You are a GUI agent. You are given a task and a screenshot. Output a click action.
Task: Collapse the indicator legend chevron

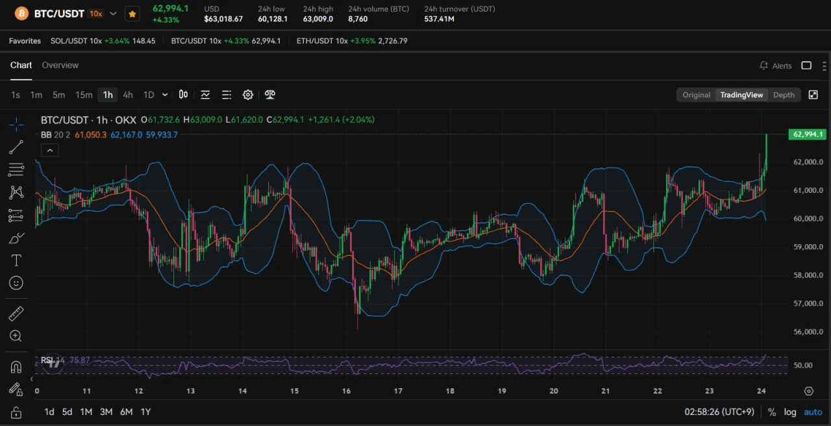[x=50, y=150]
